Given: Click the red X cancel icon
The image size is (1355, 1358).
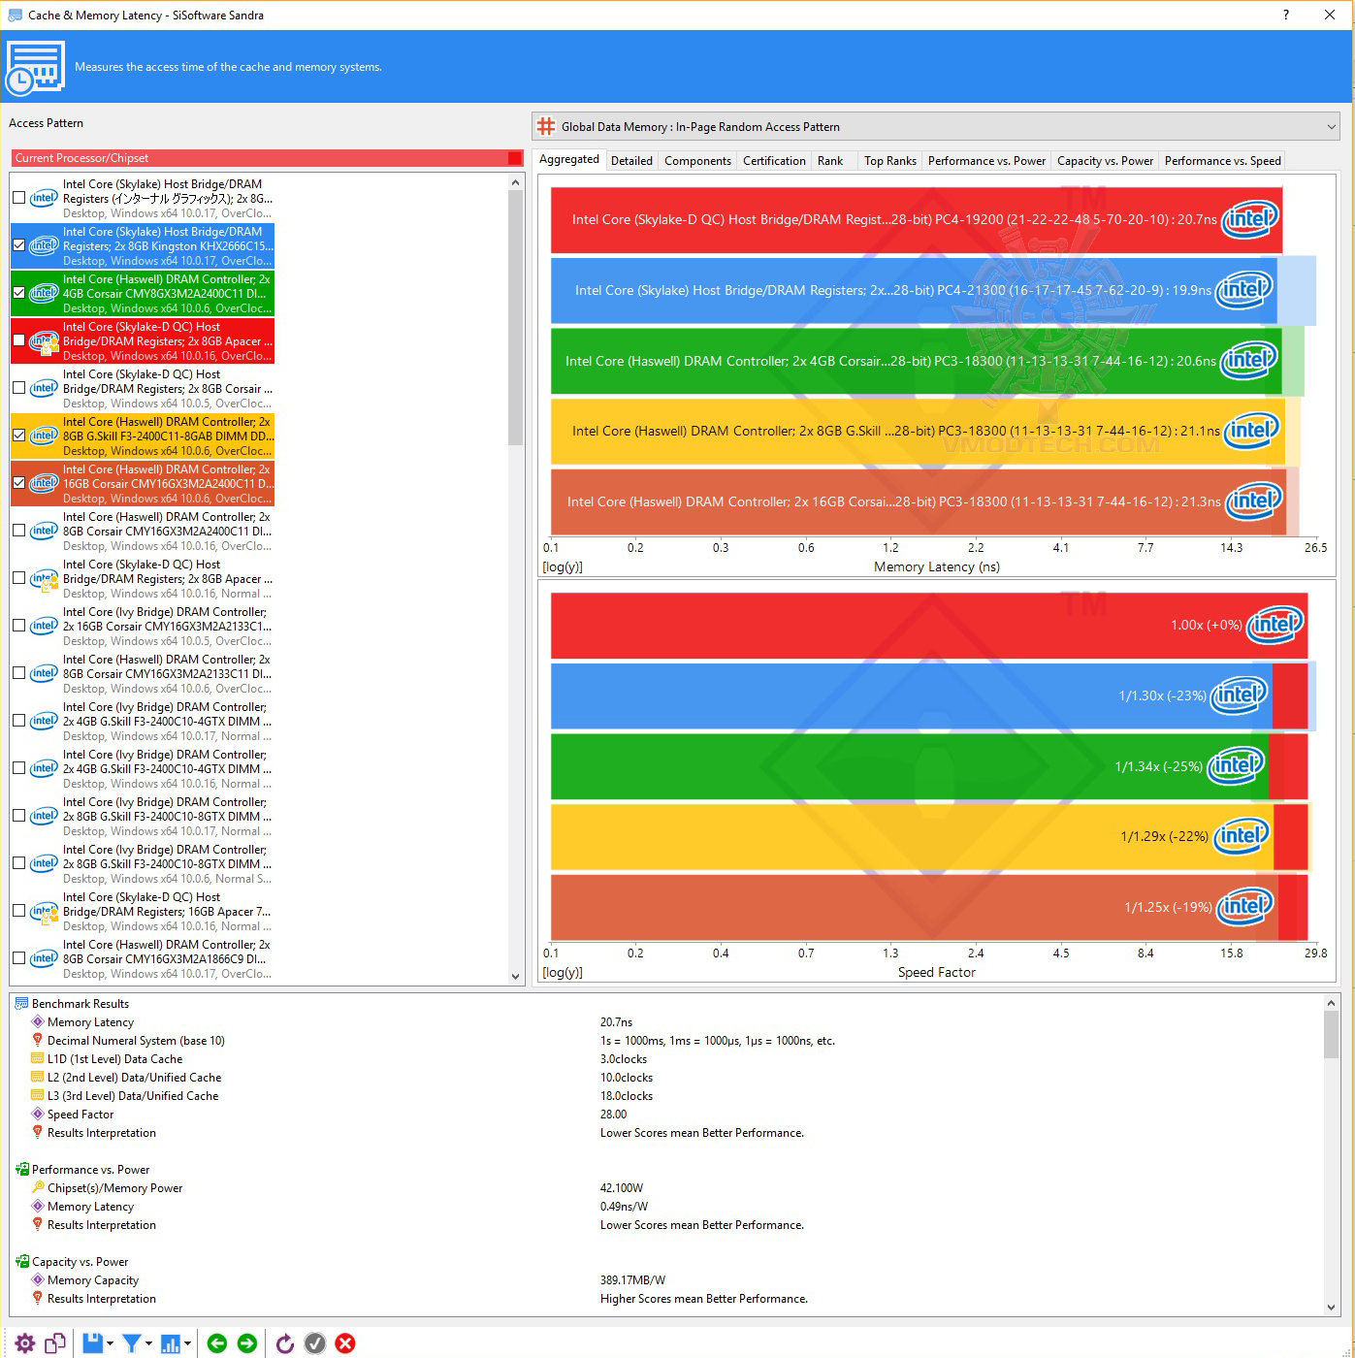Looking at the screenshot, I should [345, 1342].
